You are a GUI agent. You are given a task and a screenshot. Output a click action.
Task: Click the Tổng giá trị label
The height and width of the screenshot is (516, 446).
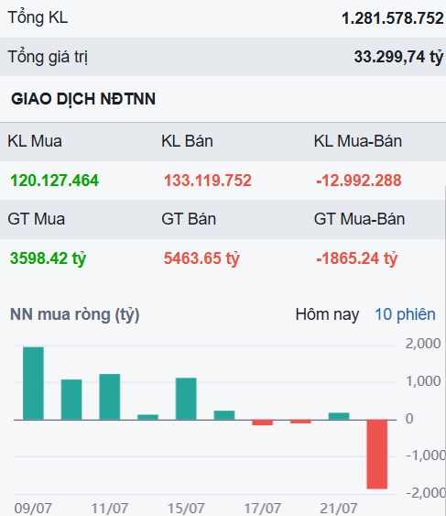coord(48,57)
